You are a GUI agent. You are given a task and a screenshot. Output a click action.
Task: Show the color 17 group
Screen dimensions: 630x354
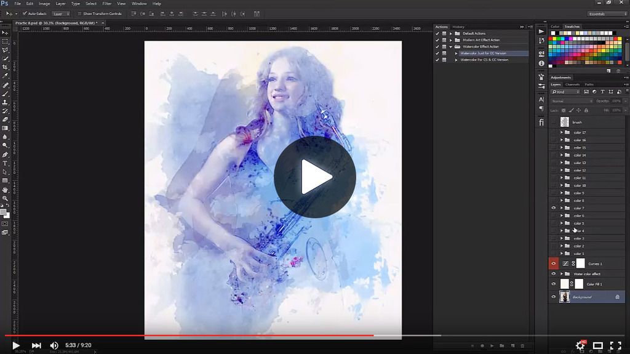click(x=553, y=132)
